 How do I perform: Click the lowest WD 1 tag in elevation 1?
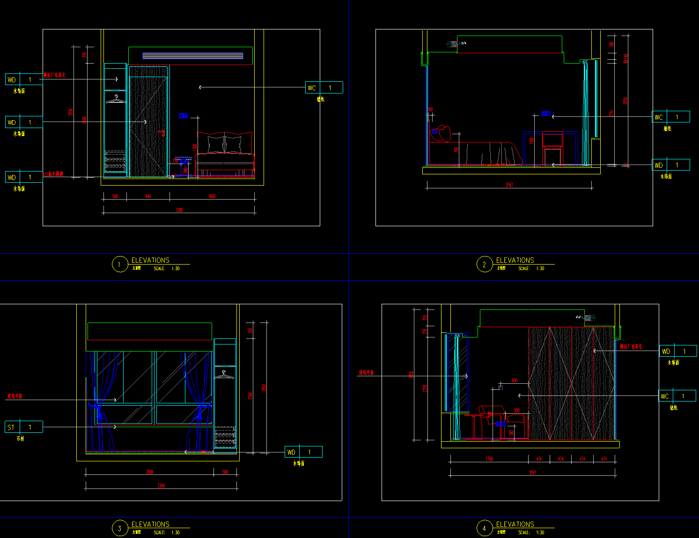point(24,177)
